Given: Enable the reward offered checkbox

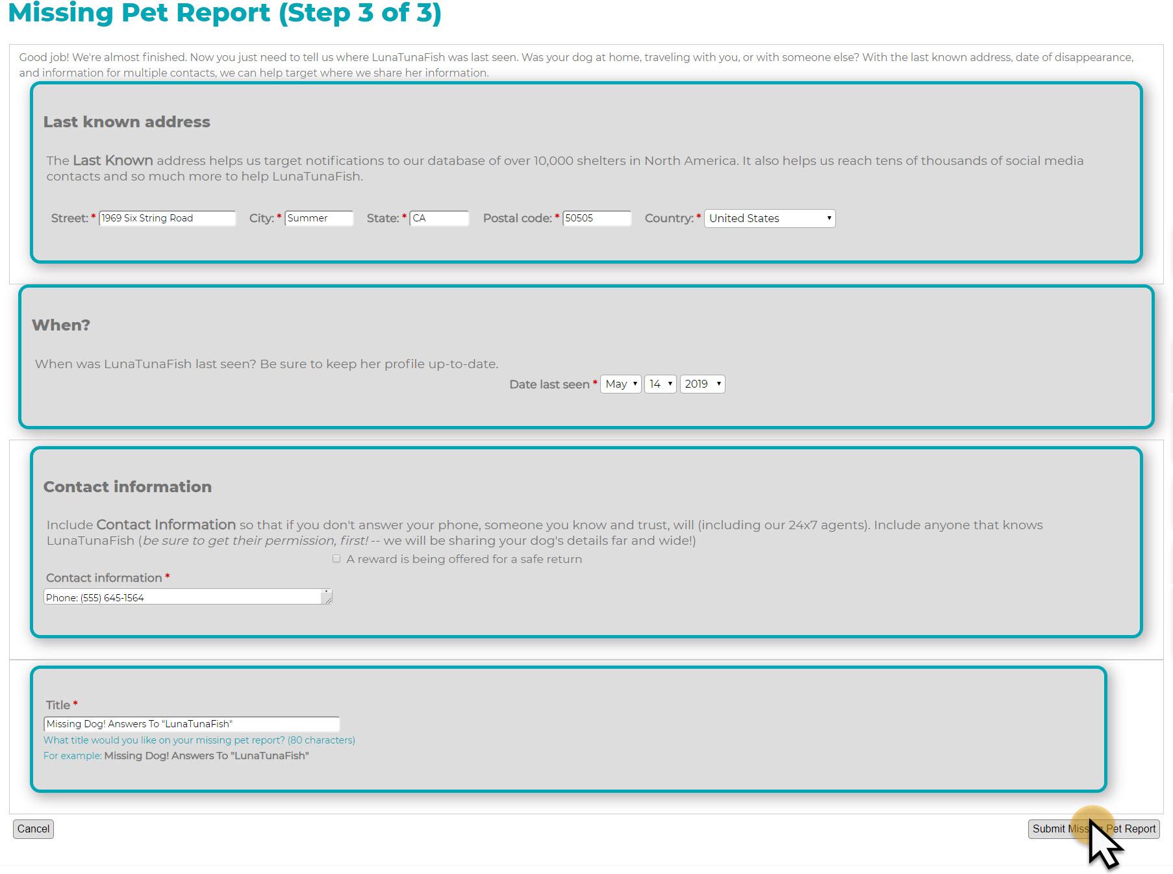Looking at the screenshot, I should click(336, 559).
